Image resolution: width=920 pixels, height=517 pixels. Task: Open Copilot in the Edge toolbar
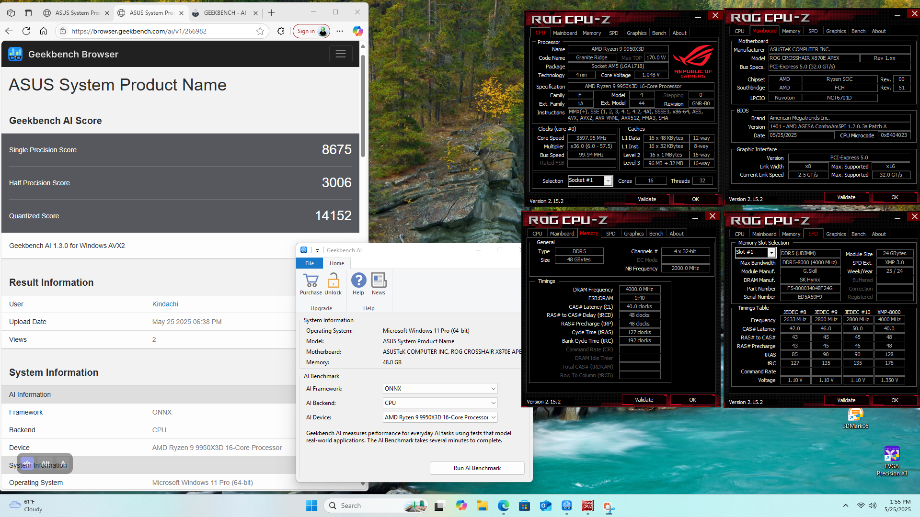(x=358, y=31)
